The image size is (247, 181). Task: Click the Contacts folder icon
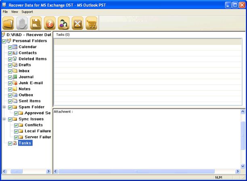coord(15,53)
